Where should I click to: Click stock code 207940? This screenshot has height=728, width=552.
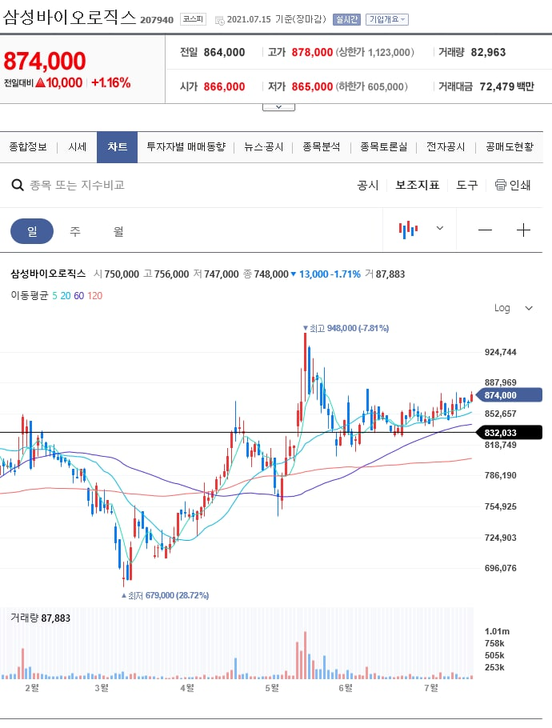point(157,20)
